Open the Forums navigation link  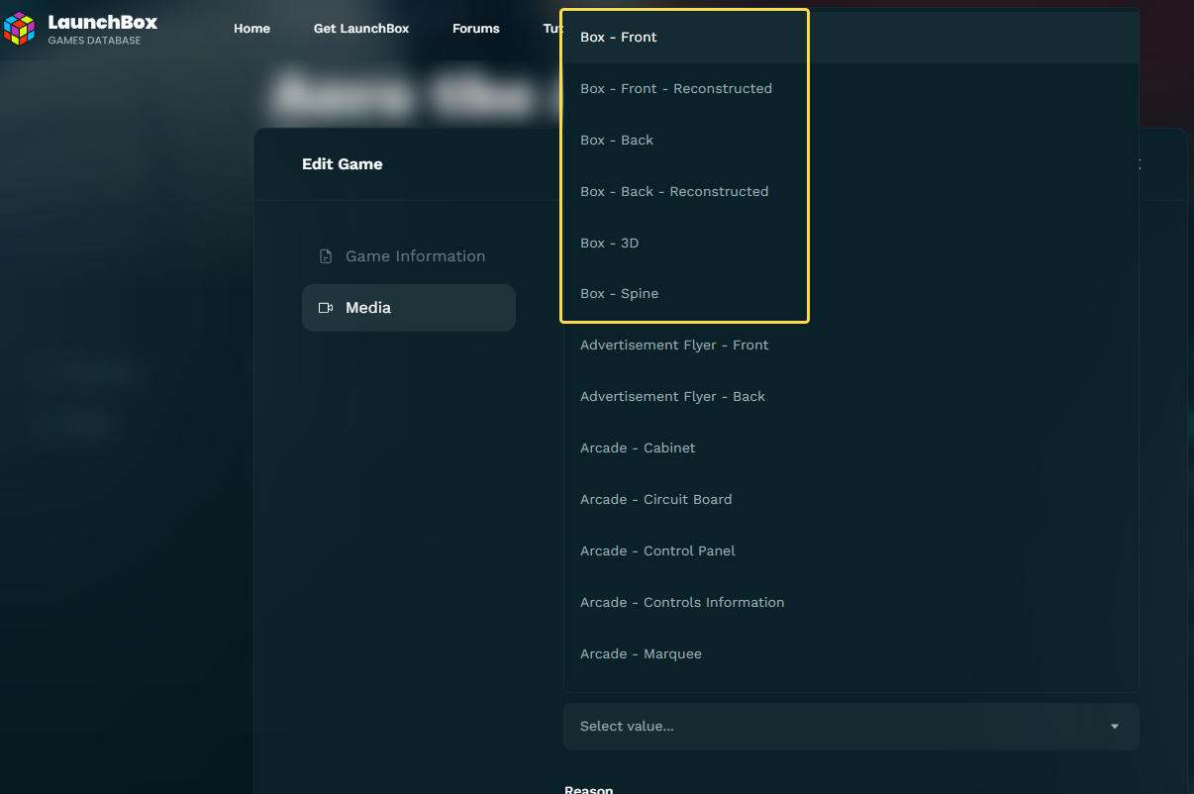(x=476, y=29)
